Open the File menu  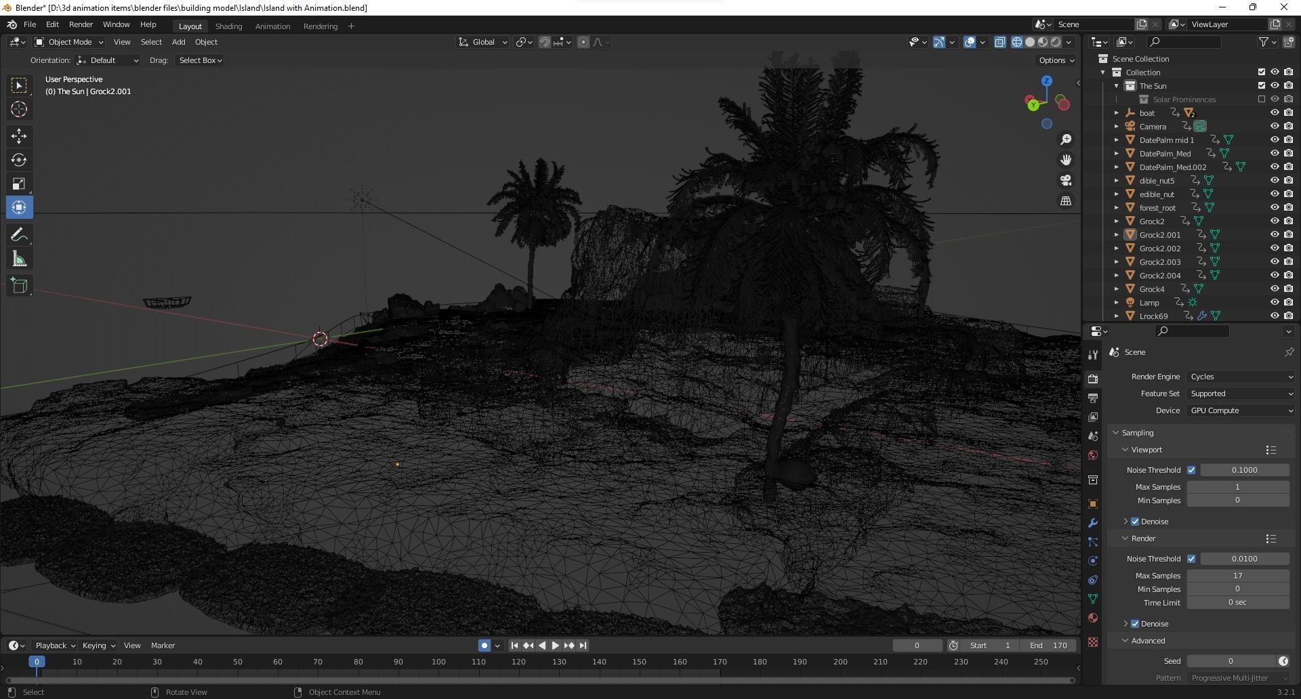click(x=30, y=24)
